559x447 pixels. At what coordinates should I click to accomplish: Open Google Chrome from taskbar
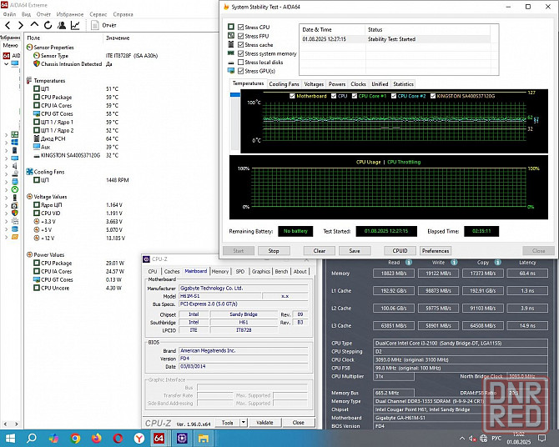[x=75, y=438]
